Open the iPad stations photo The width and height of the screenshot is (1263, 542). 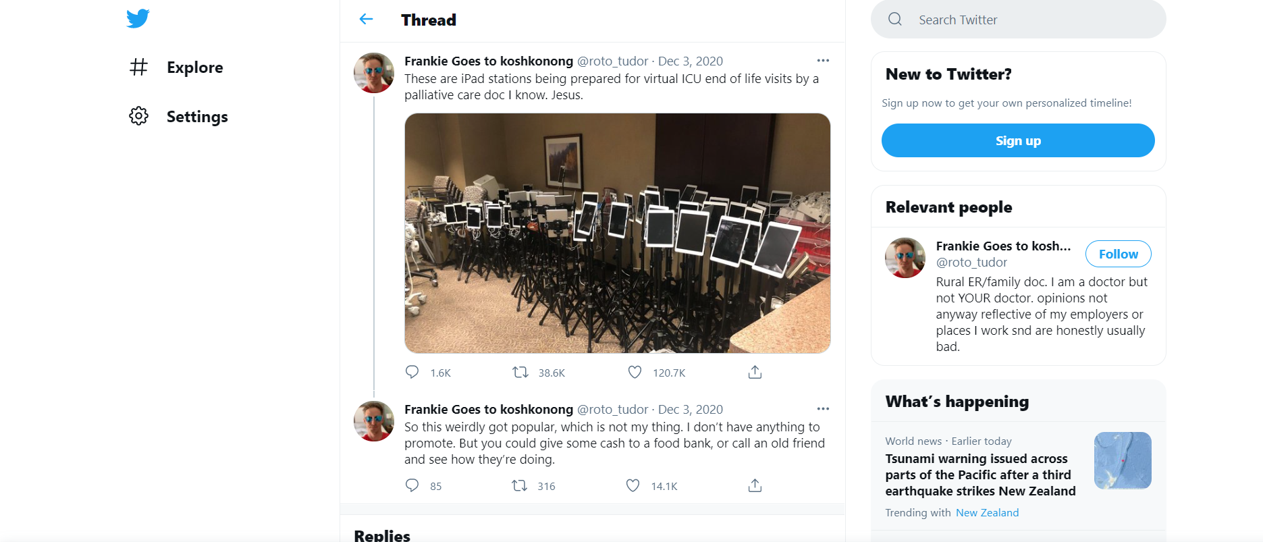click(x=617, y=233)
